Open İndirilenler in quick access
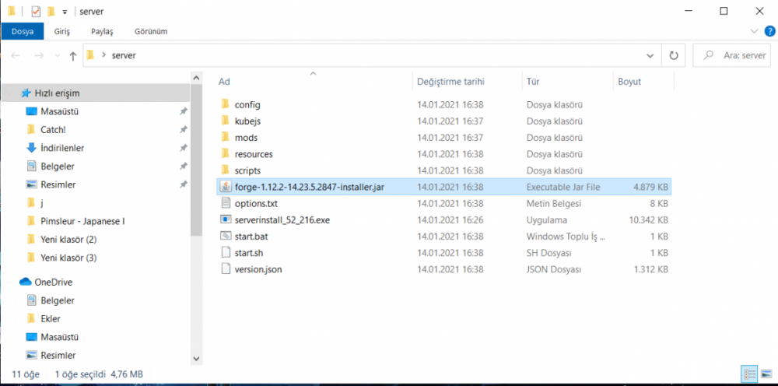 (x=62, y=148)
